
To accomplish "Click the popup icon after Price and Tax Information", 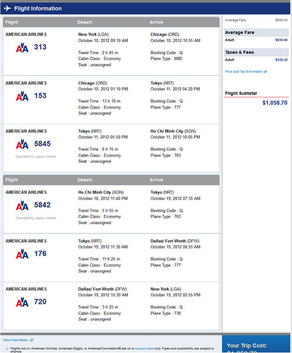I will 265,72.
